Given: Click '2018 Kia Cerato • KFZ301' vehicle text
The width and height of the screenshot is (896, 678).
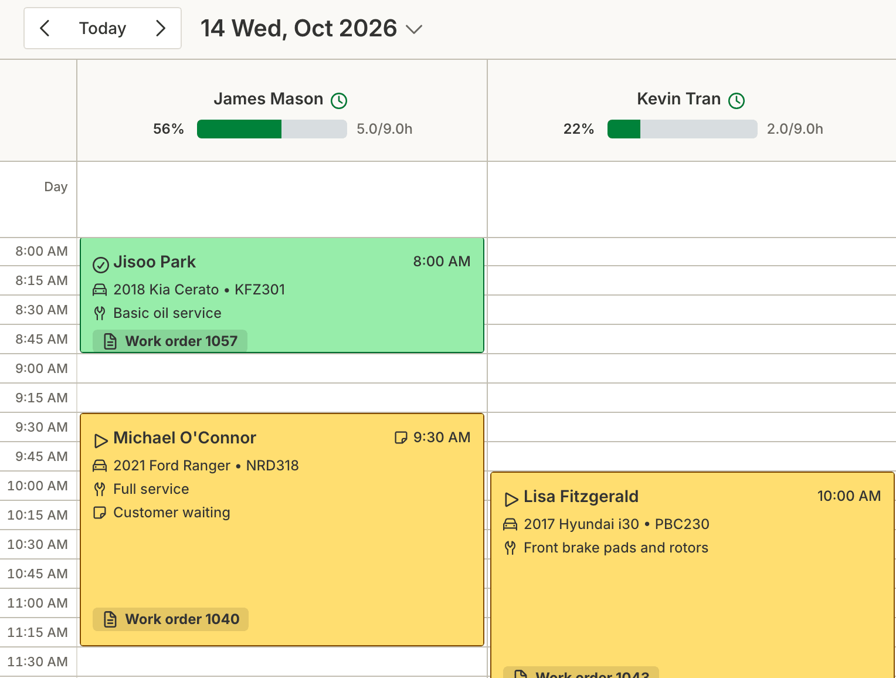Looking at the screenshot, I should coord(199,290).
